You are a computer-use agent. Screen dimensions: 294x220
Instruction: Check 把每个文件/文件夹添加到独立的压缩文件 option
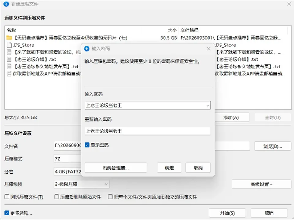[x=111, y=196]
